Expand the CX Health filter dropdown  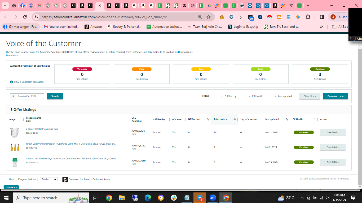(255, 96)
